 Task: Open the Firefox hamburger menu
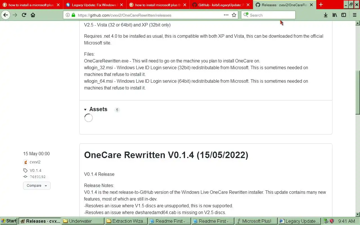click(x=355, y=15)
